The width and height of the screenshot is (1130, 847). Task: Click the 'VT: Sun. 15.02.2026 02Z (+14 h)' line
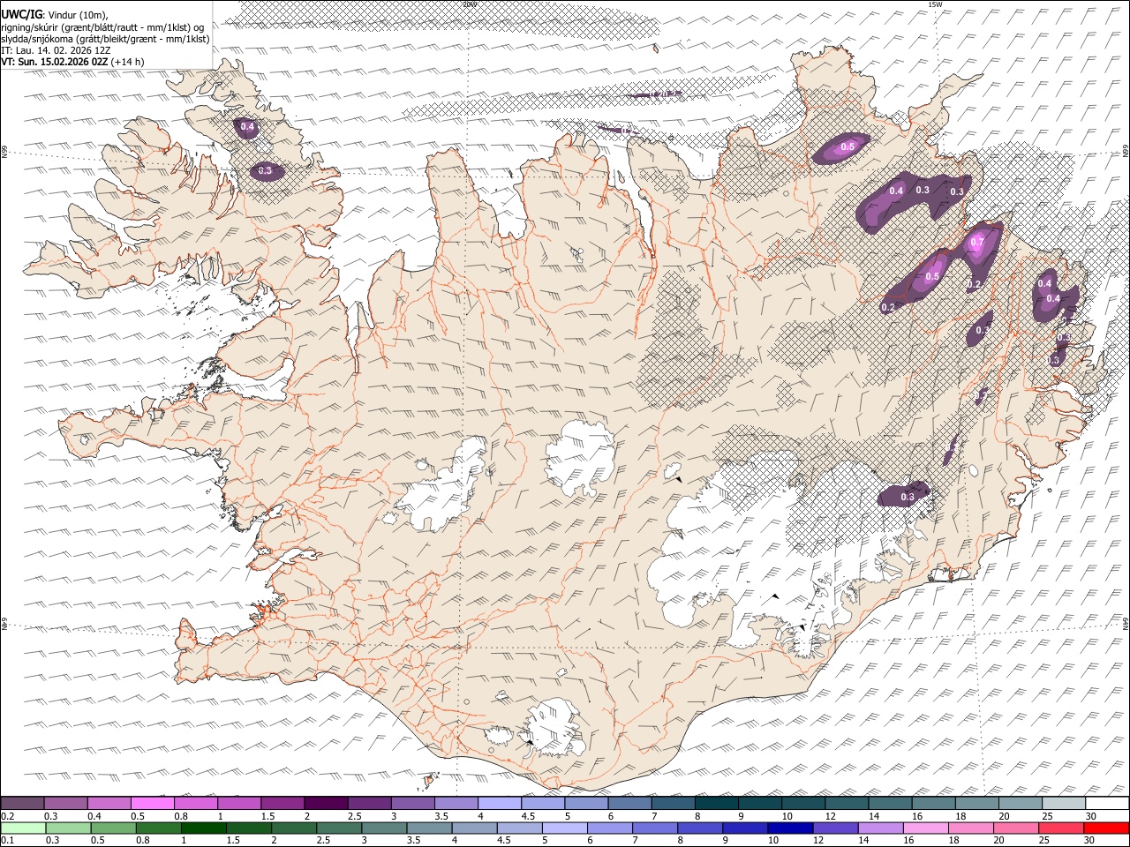[x=72, y=62]
